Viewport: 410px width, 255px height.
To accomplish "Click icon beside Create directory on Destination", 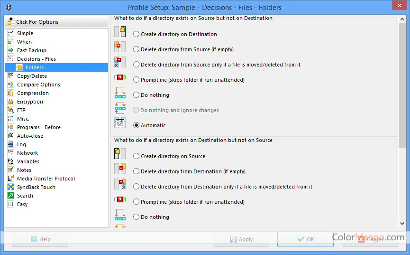I will point(120,32).
